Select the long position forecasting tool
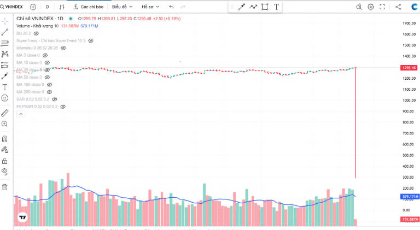 [x=4, y=65]
